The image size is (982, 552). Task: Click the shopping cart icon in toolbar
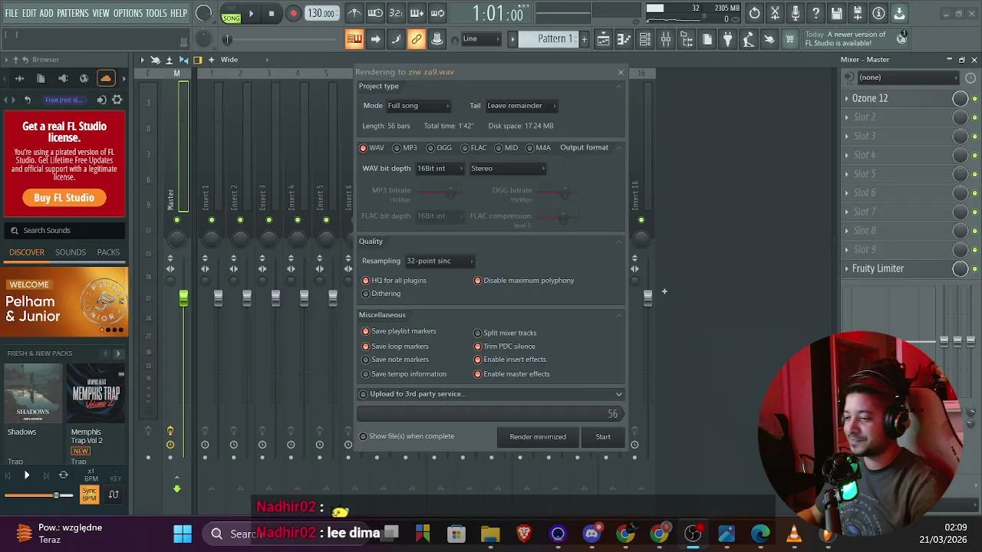[x=790, y=39]
